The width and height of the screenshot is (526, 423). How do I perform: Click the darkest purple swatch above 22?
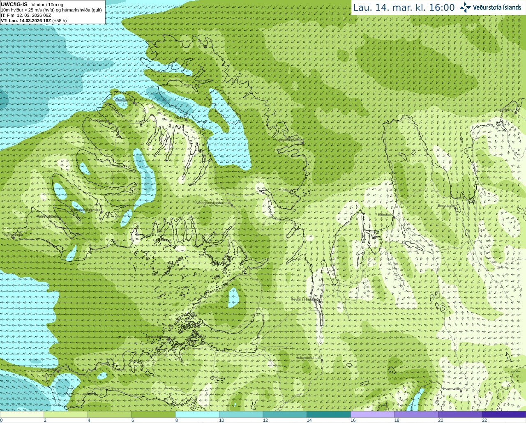pyautogui.click(x=504, y=414)
